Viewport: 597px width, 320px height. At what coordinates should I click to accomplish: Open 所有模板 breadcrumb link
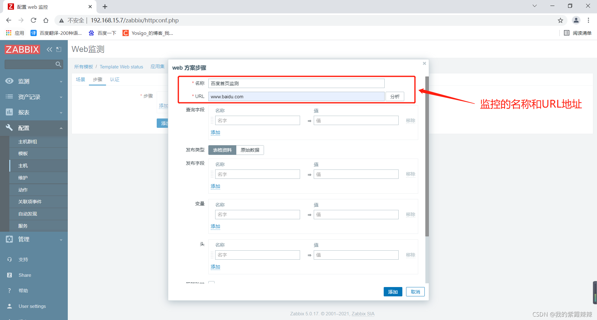point(84,67)
